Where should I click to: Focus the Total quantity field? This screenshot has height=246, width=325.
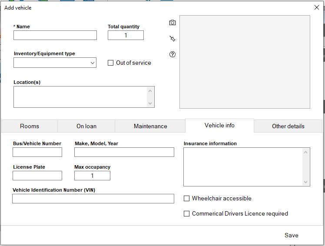pos(126,35)
